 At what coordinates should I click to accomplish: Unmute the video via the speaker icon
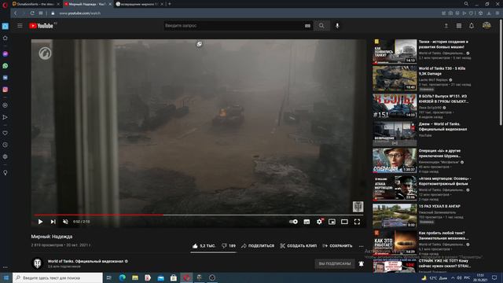pos(65,222)
